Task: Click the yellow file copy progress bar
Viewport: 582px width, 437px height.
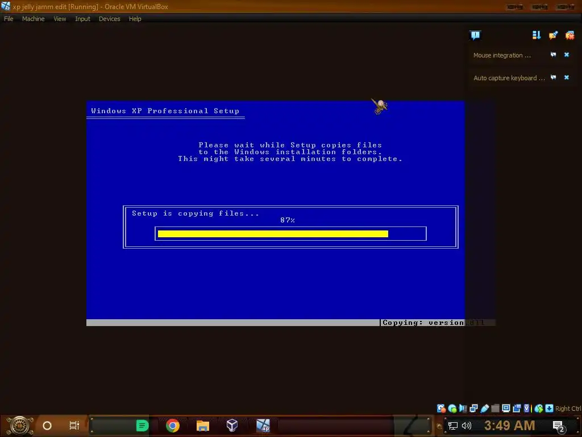Action: coord(273,234)
